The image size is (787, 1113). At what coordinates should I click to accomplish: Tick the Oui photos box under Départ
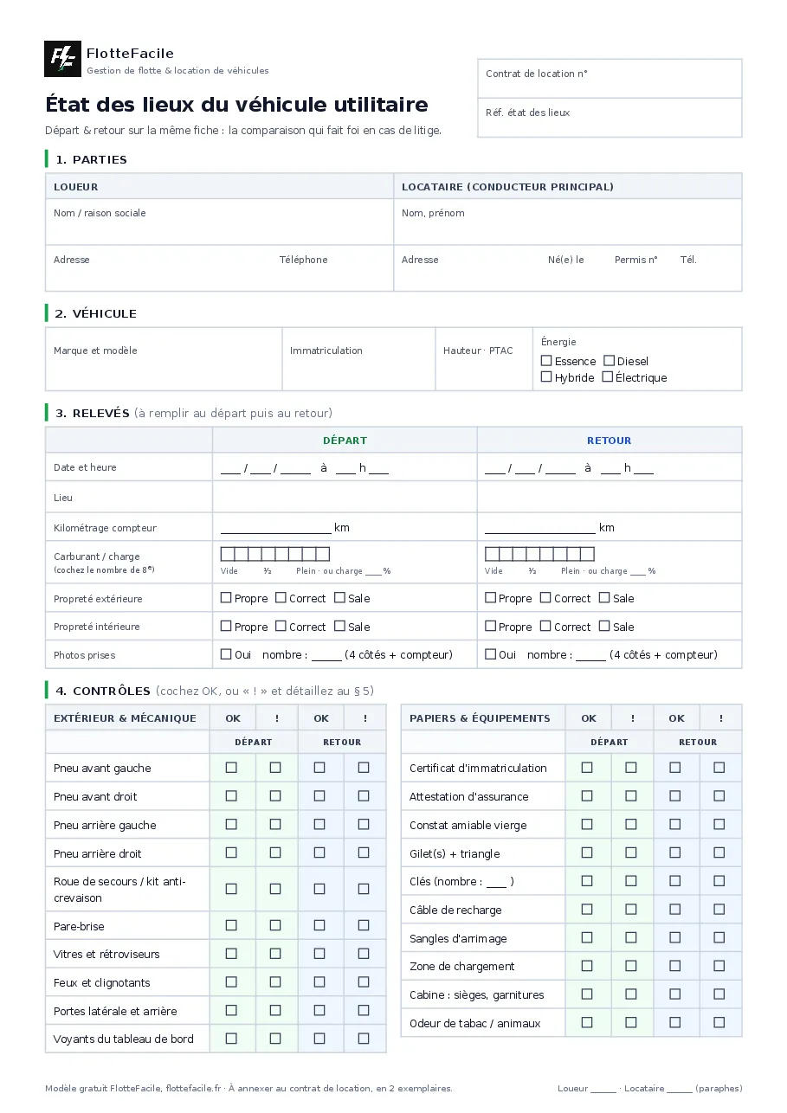[x=226, y=655]
